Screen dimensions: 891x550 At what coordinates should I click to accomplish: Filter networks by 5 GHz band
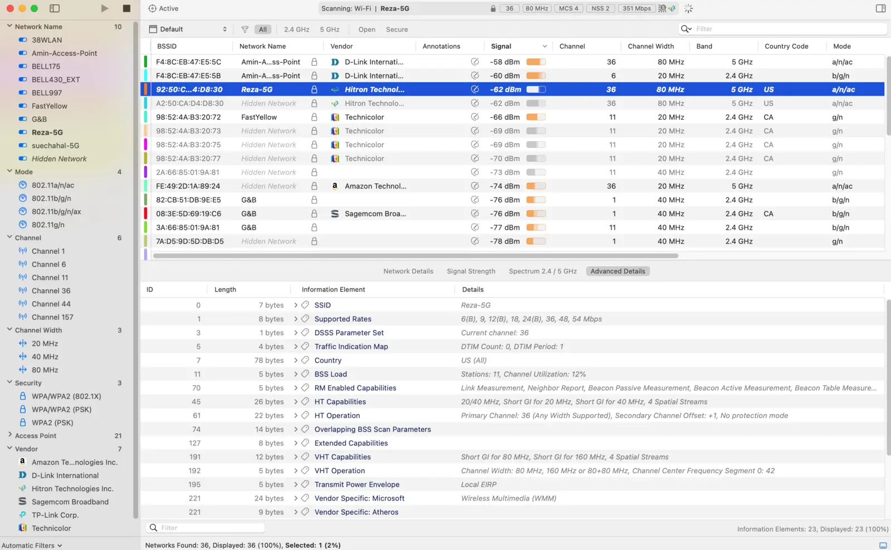click(x=330, y=29)
